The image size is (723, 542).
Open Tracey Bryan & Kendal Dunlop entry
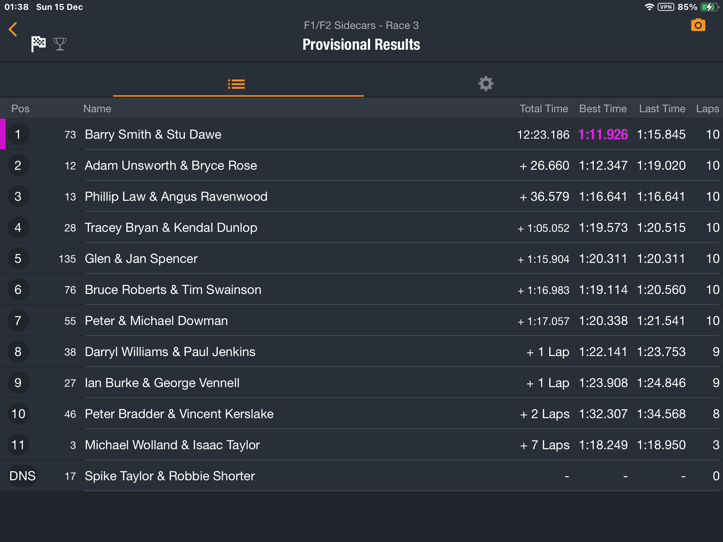(361, 227)
